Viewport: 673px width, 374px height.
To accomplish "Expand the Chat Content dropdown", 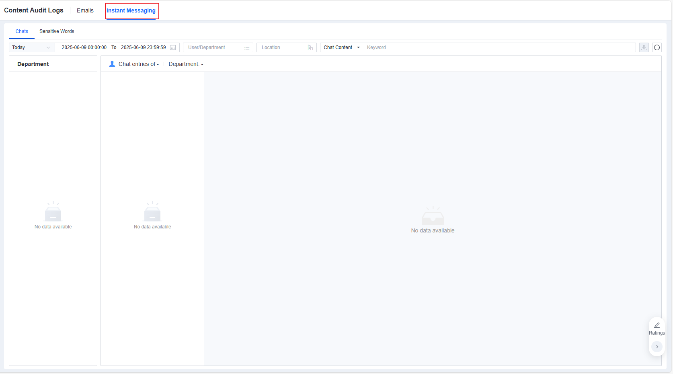I will pyautogui.click(x=342, y=47).
